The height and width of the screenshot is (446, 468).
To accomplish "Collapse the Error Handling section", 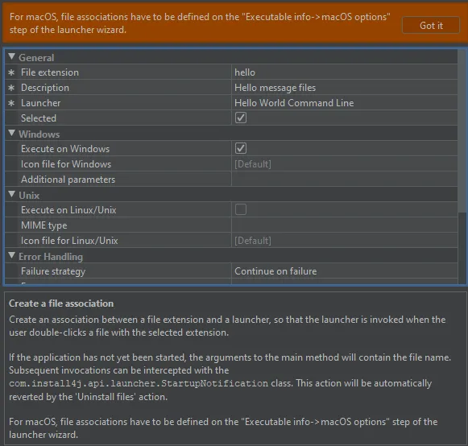I will (x=11, y=255).
